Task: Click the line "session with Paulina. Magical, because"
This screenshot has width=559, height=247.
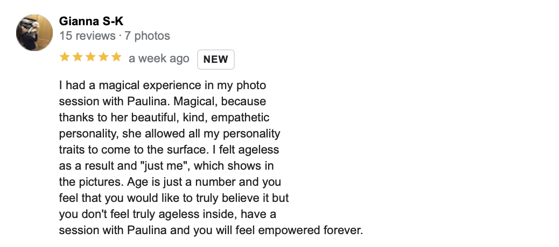Action: pos(162,101)
